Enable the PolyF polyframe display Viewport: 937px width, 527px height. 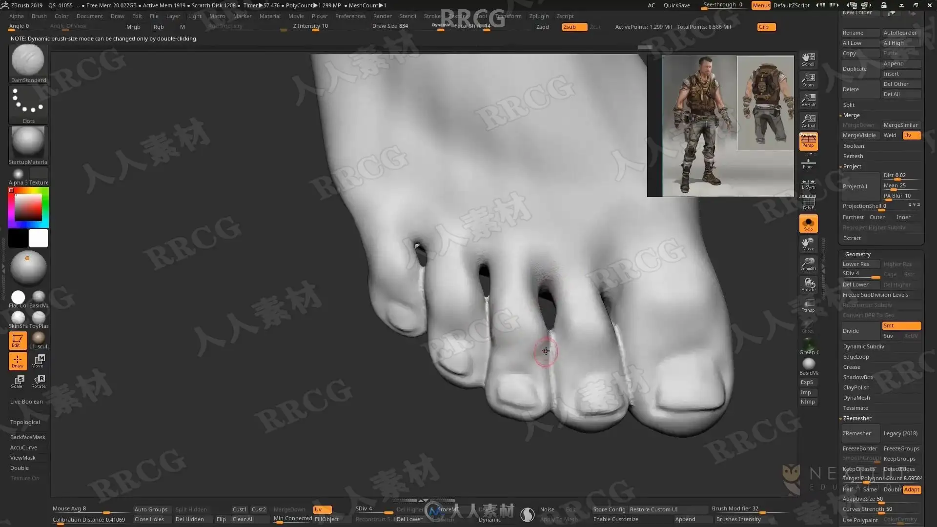(x=808, y=203)
